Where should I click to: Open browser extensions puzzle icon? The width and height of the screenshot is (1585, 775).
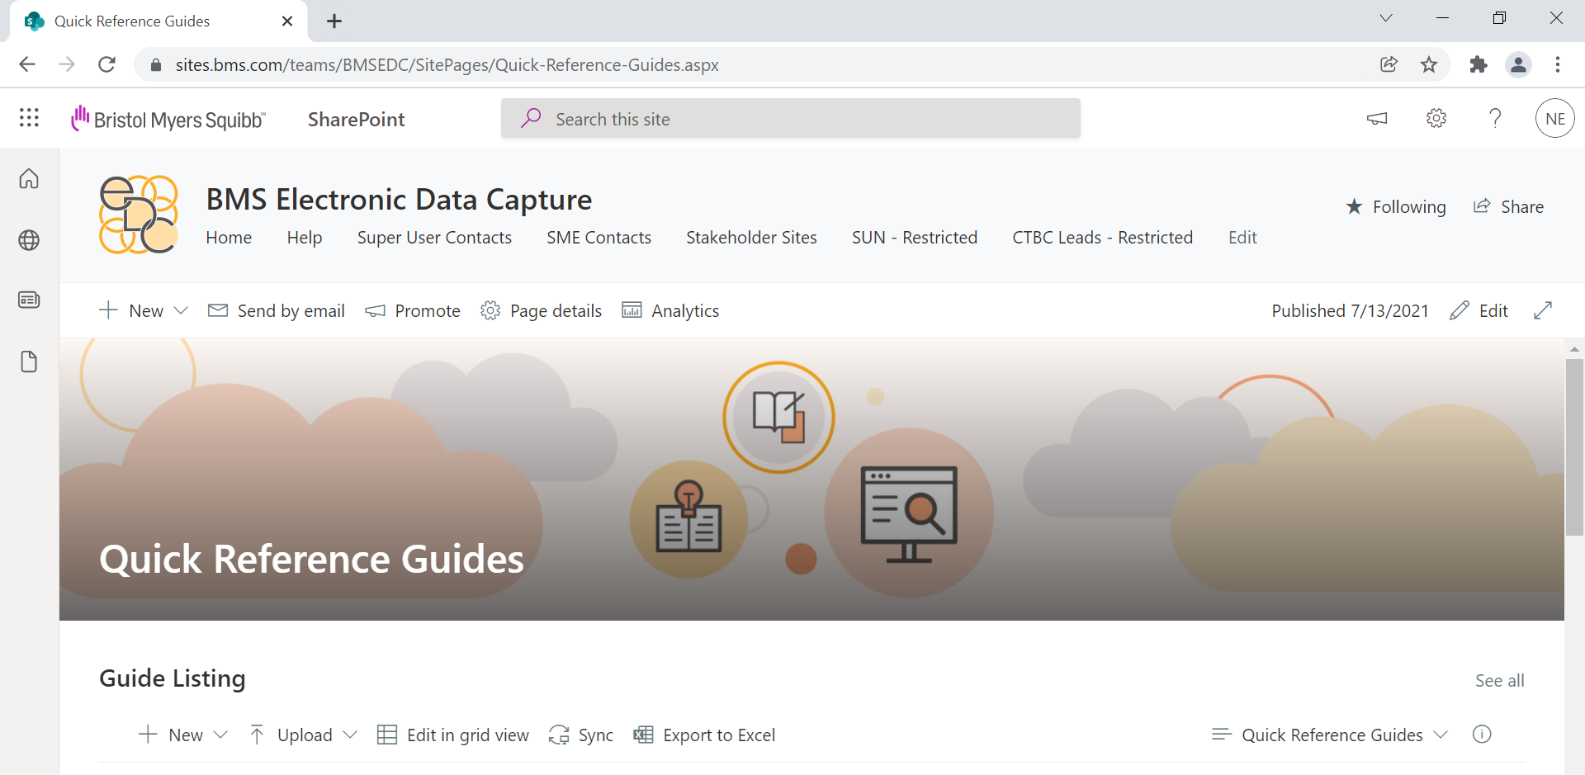1479,64
